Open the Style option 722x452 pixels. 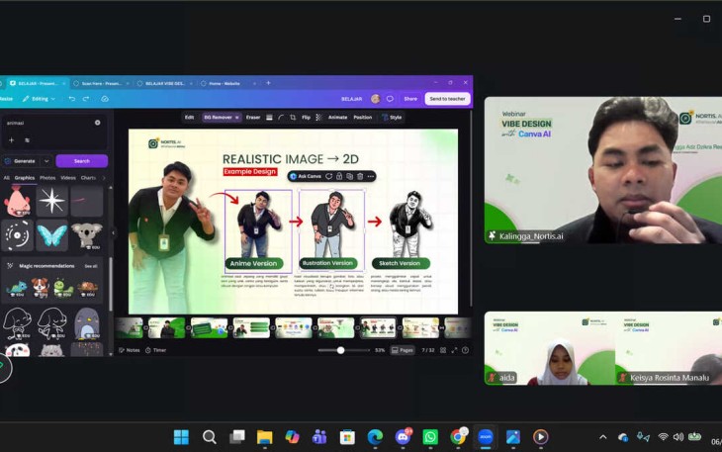(x=392, y=118)
